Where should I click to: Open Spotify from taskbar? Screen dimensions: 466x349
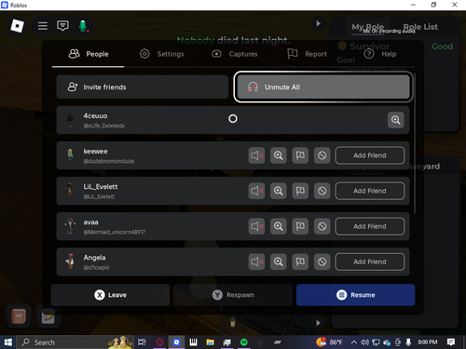(x=244, y=342)
